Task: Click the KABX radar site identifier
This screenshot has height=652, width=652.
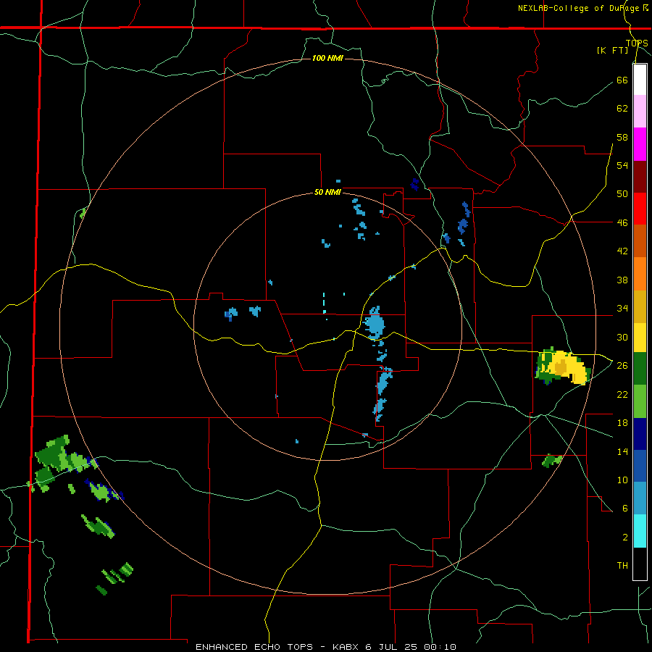Action: coord(346,647)
